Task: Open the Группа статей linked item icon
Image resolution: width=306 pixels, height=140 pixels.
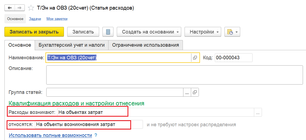Action: pos(194,92)
